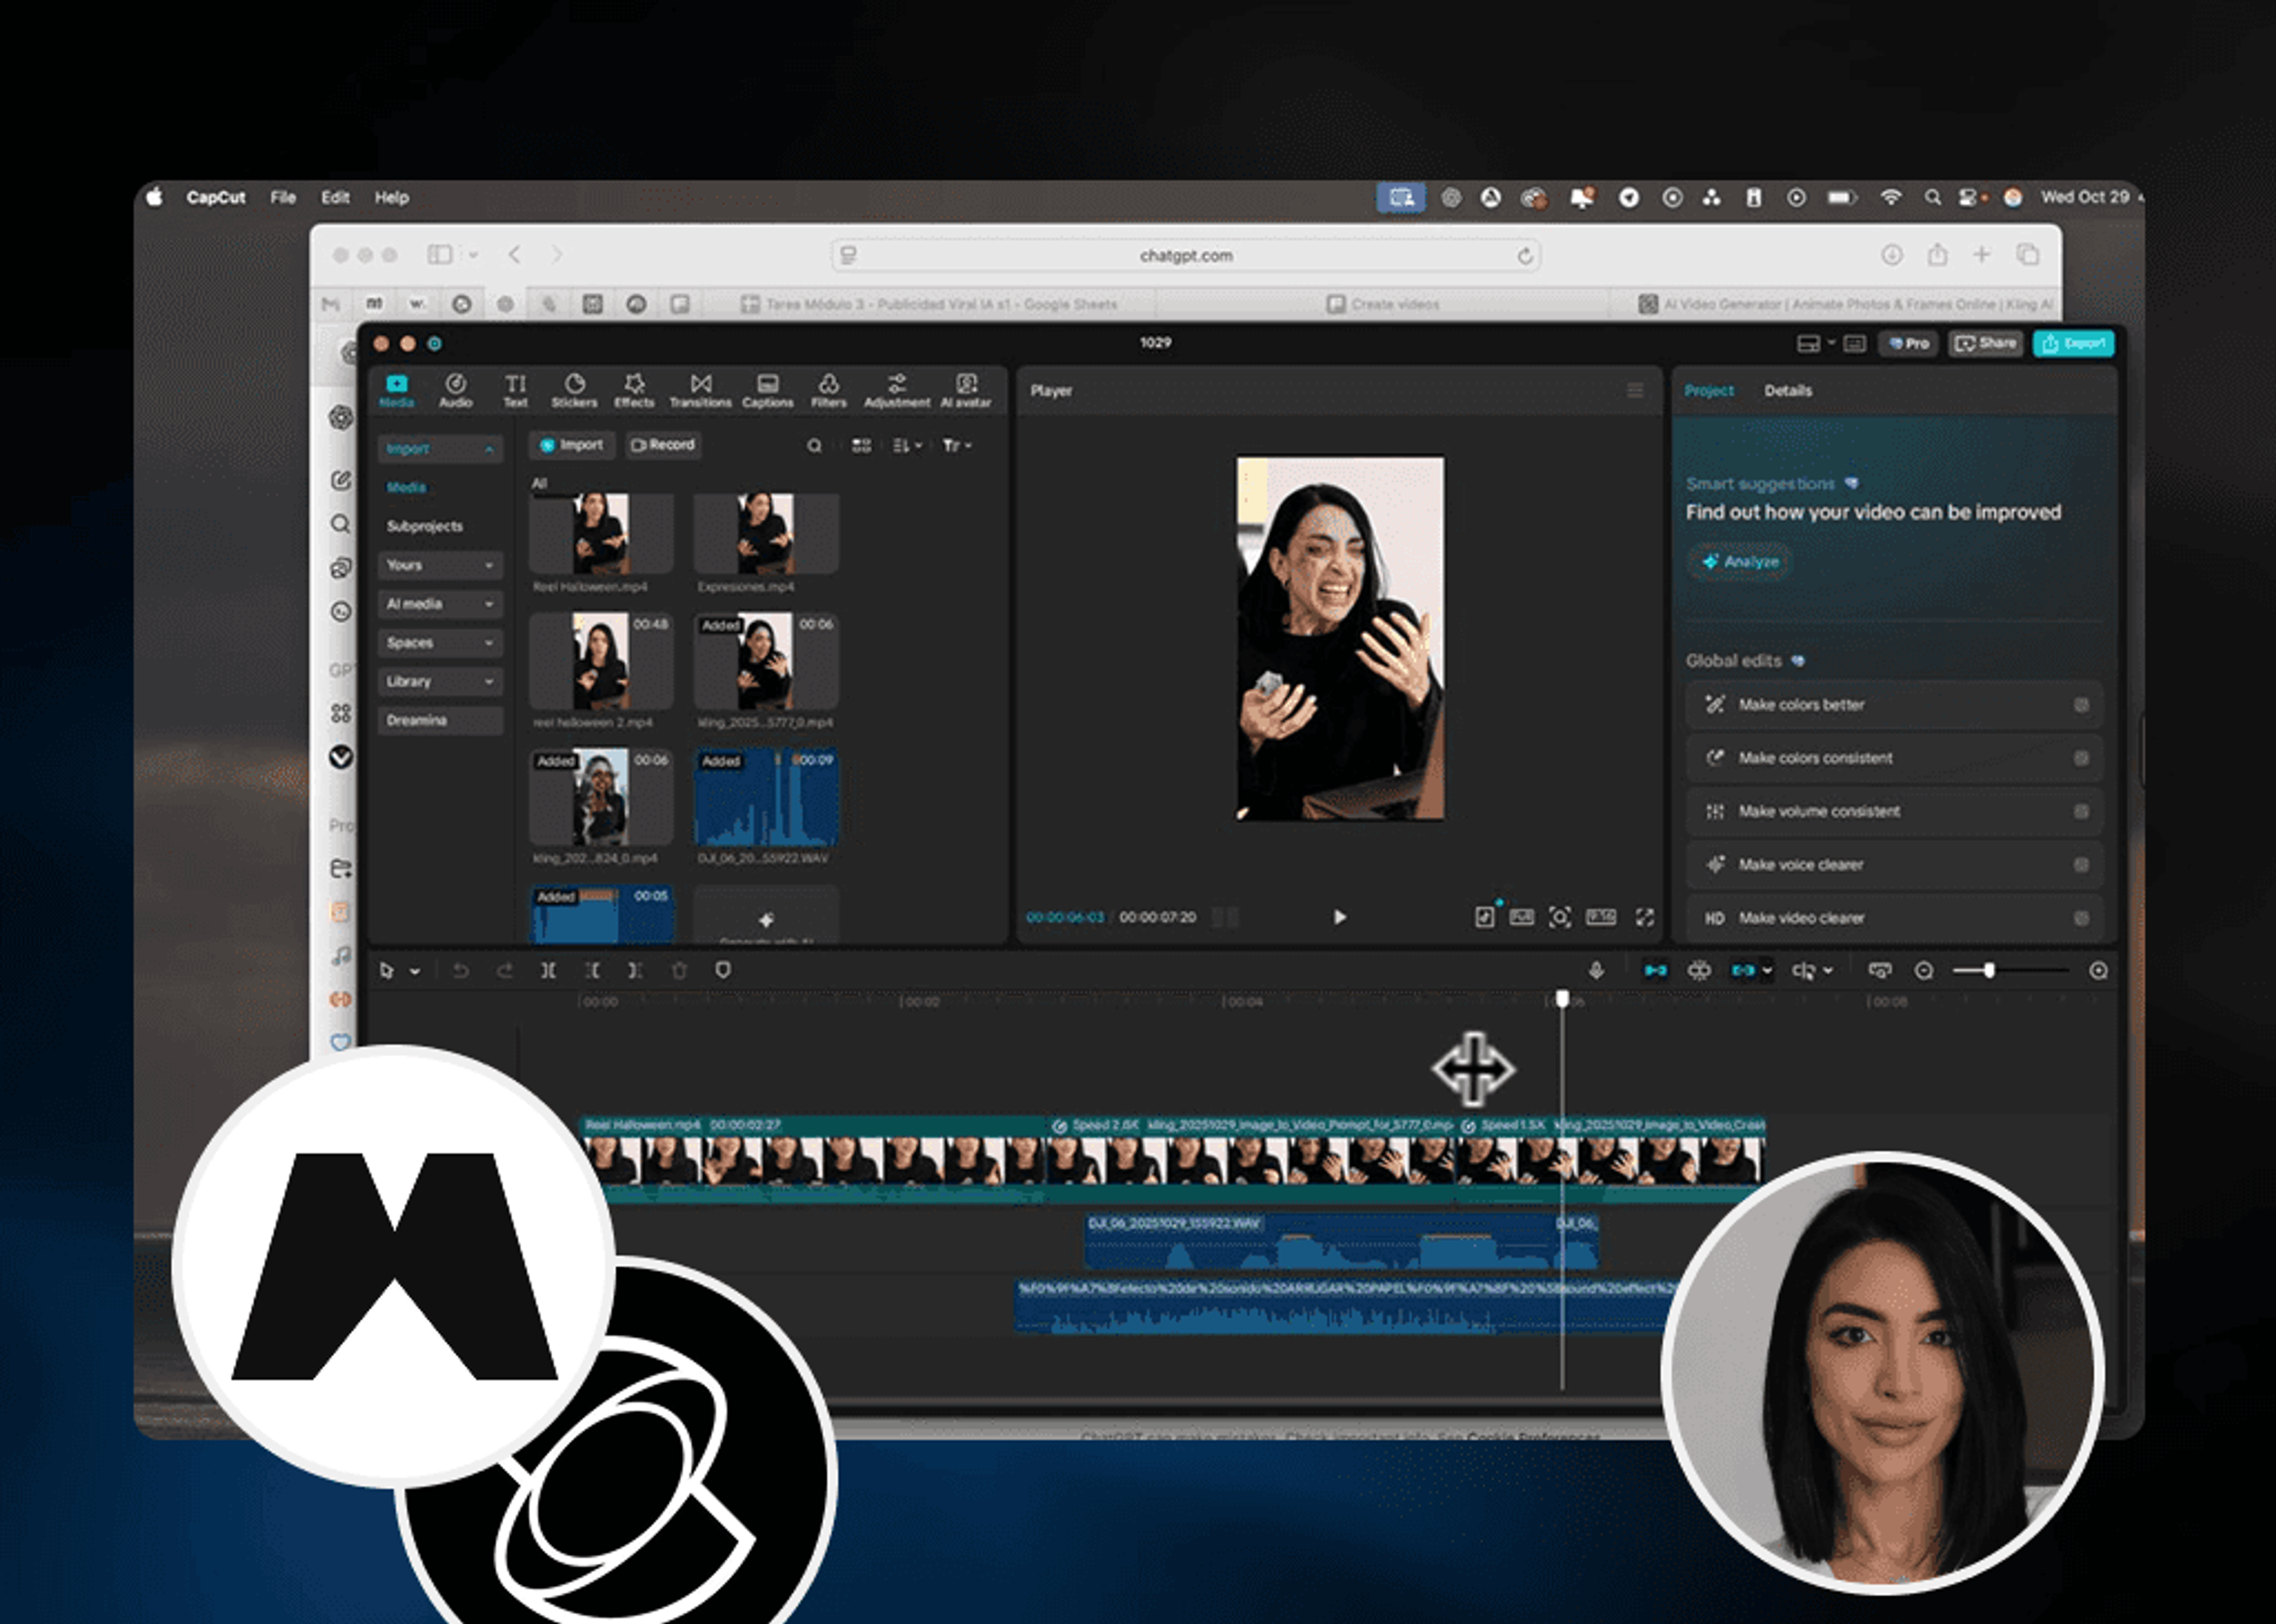Viewport: 2276px width, 1624px height.
Task: Click the marker shield icon in timeline toolbar
Action: coord(723,970)
